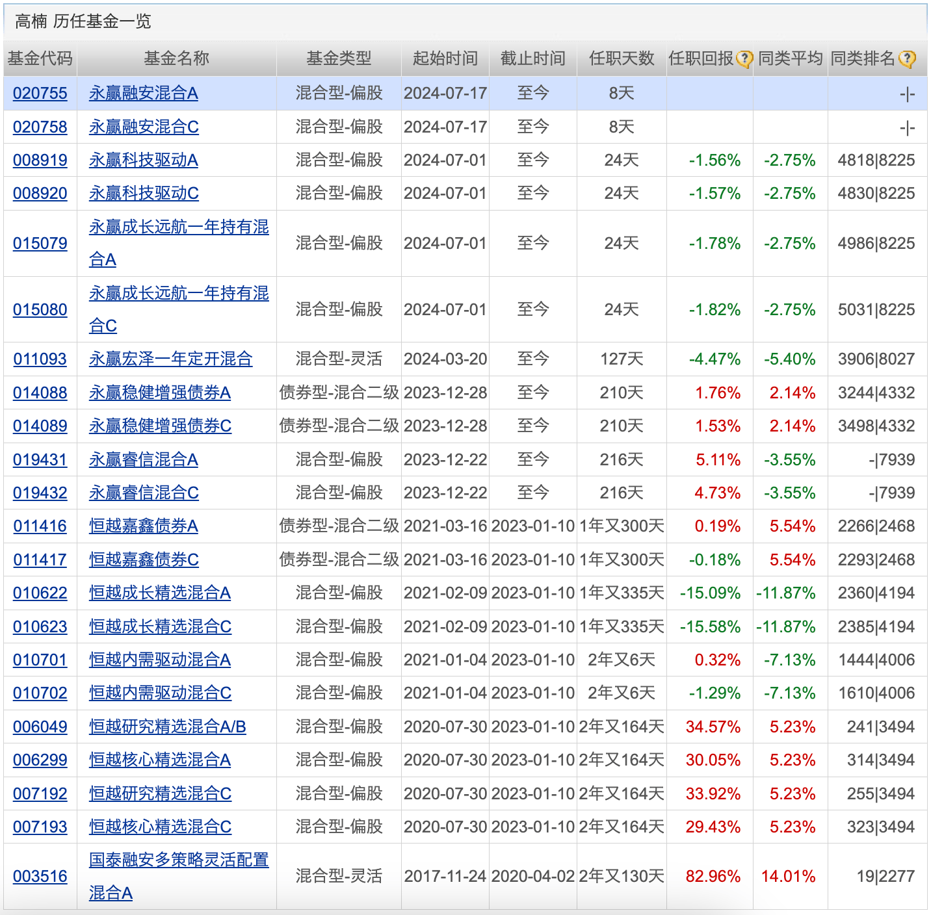The height and width of the screenshot is (915, 931).
Task: Open fund code 010702 link
Action: 40,693
